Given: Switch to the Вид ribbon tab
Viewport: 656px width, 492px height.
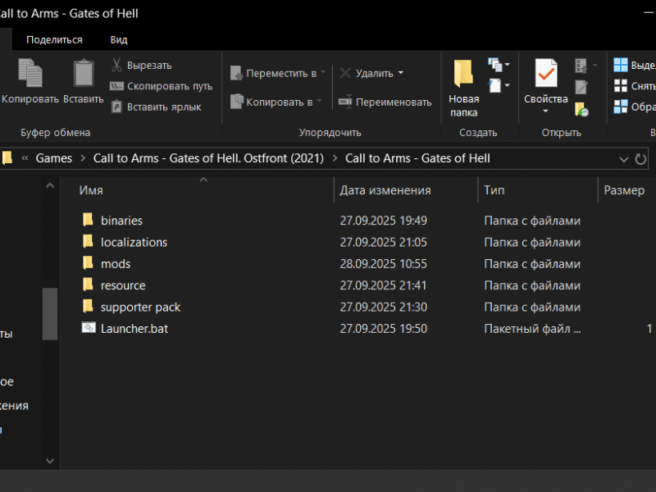Looking at the screenshot, I should [x=119, y=39].
